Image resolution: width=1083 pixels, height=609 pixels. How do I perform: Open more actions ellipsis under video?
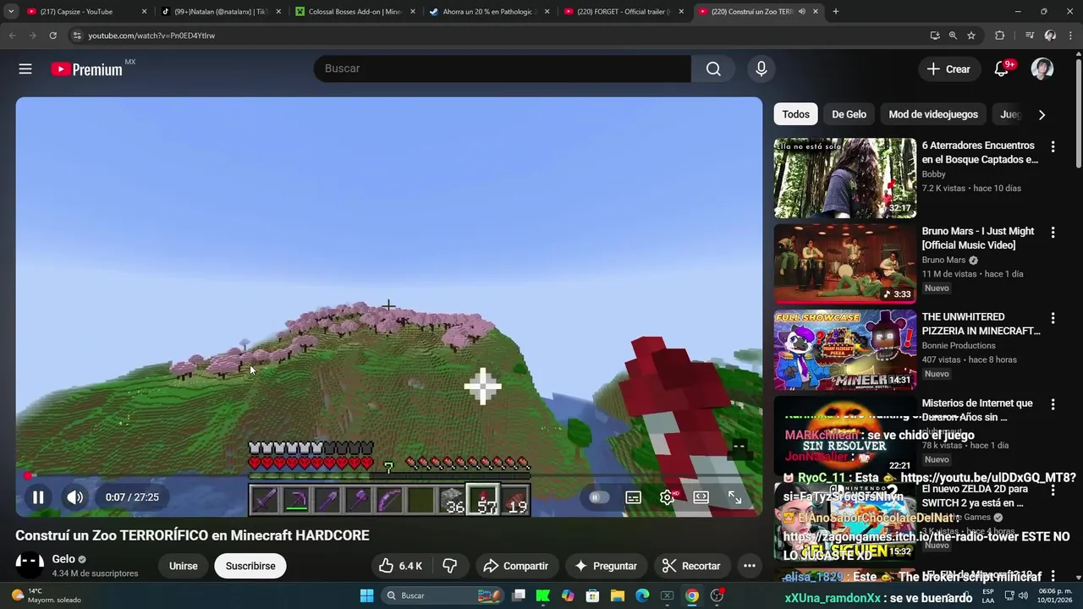pos(750,566)
